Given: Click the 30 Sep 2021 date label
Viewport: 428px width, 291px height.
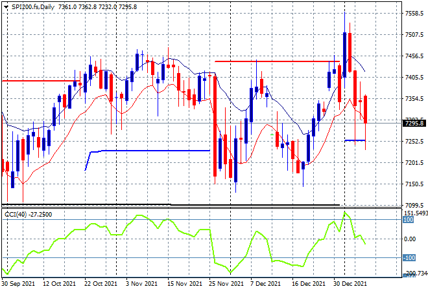Looking at the screenshot, I should point(18,284).
